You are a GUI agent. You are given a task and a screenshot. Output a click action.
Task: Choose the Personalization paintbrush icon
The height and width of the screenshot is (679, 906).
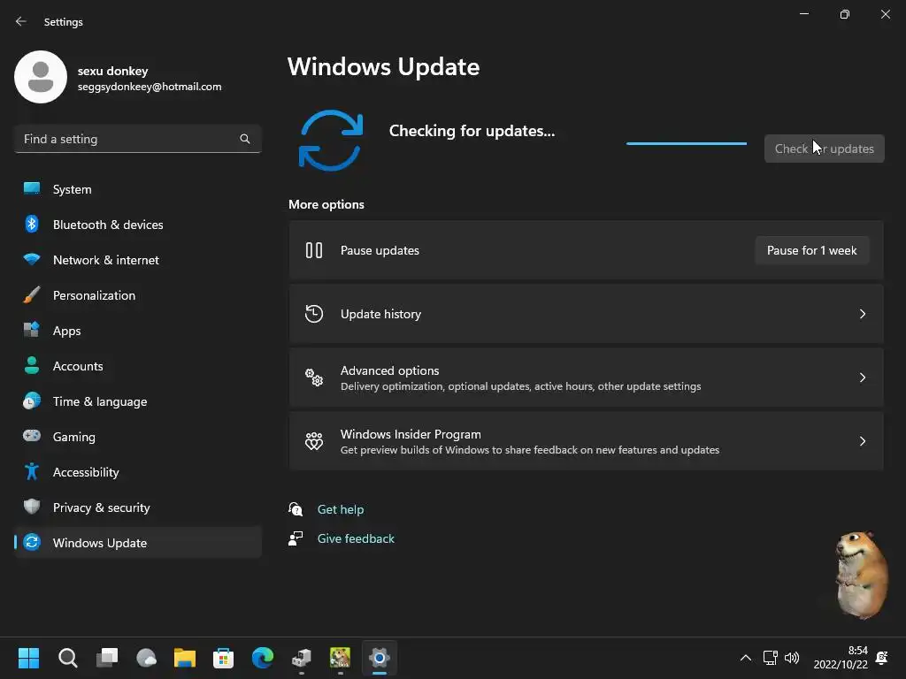click(x=32, y=295)
